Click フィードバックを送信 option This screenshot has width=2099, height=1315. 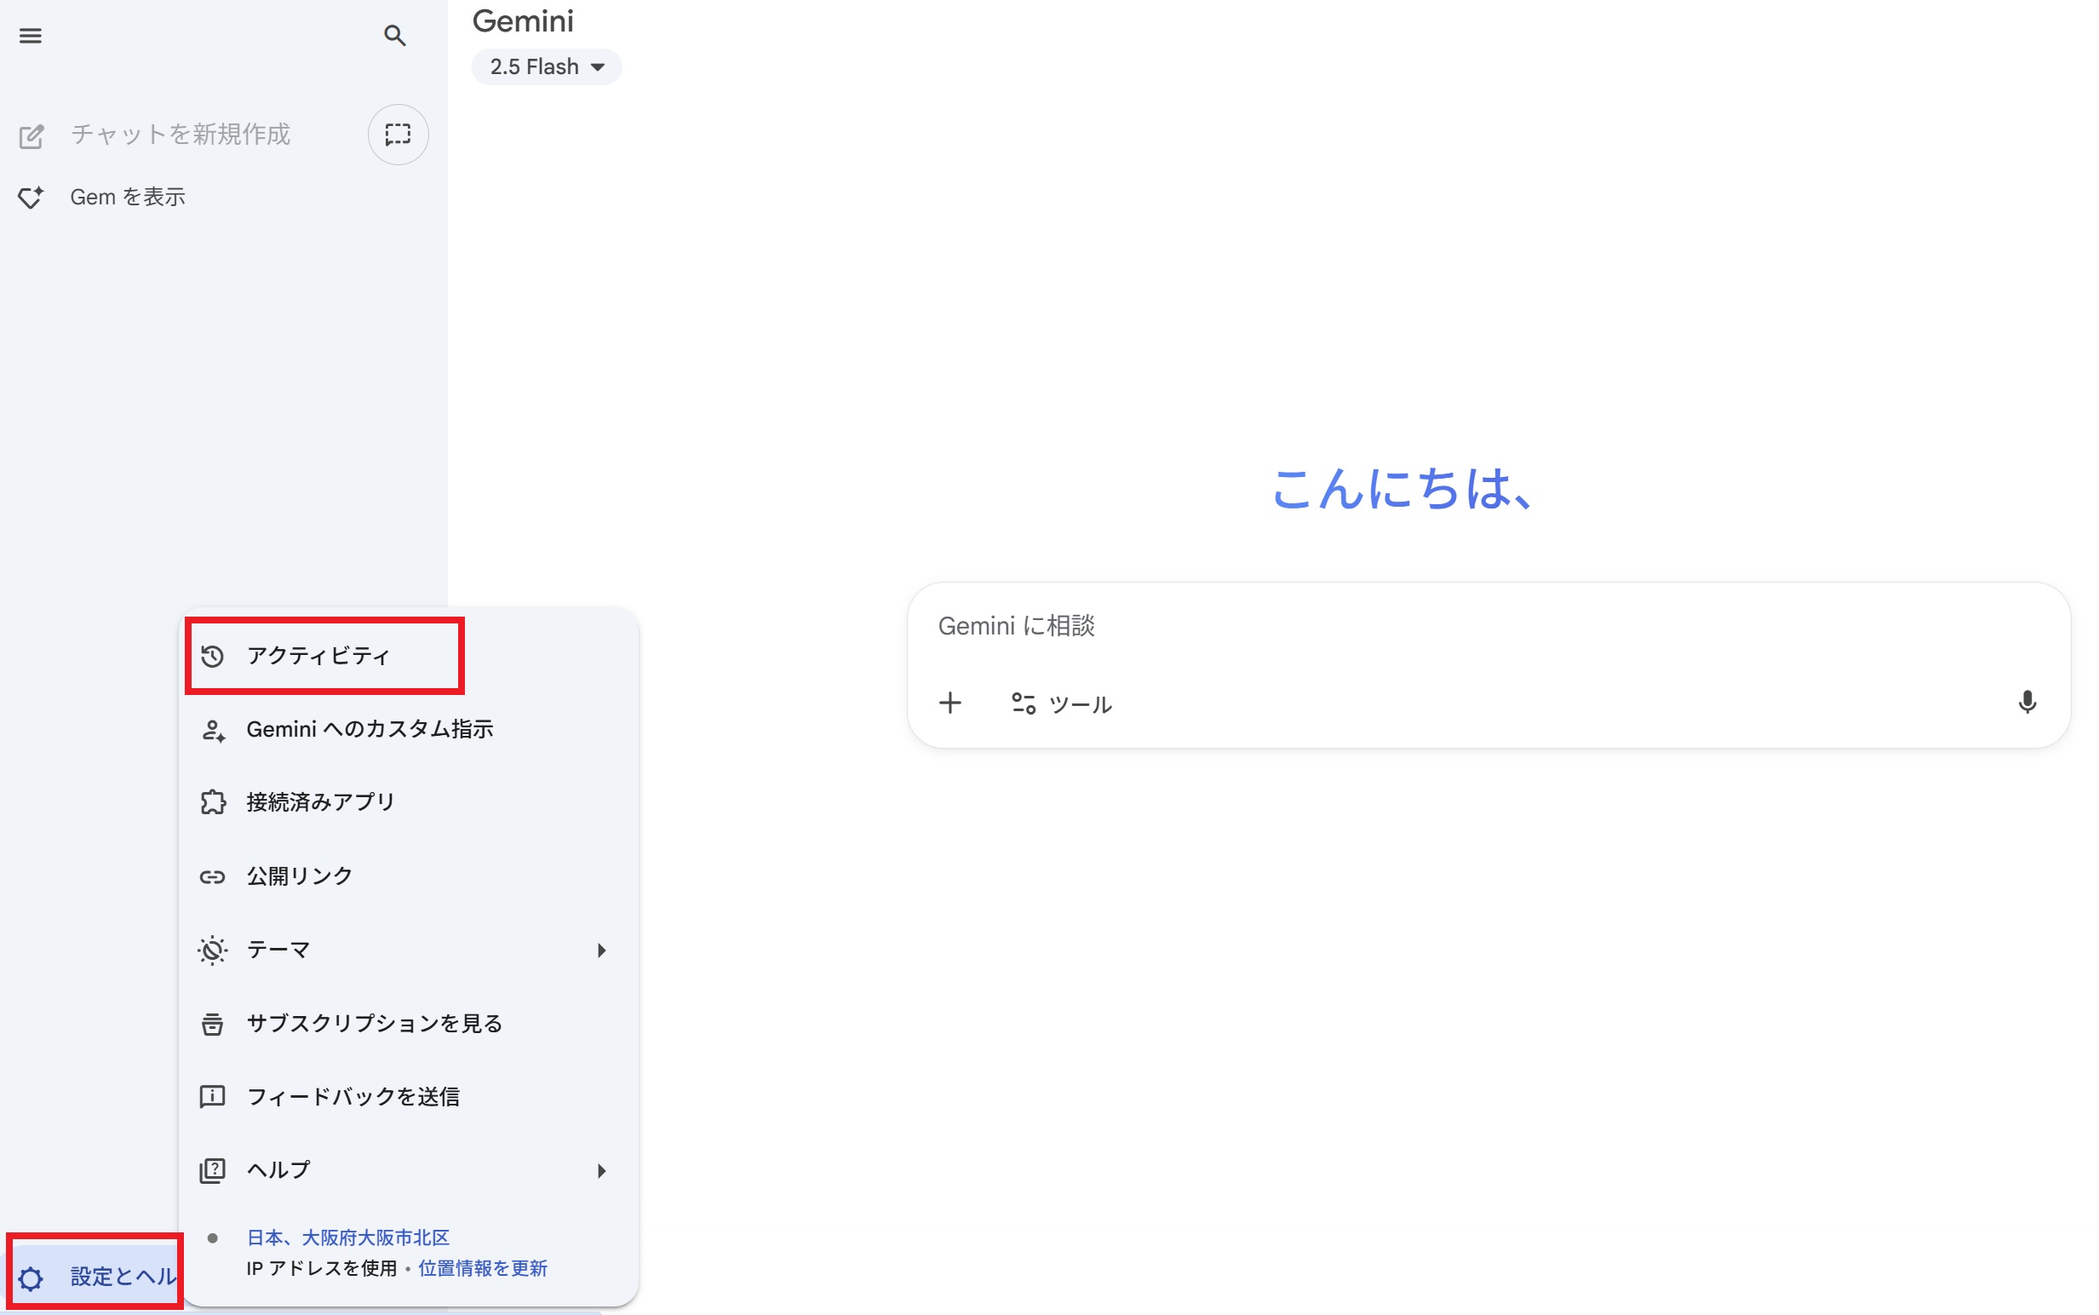click(353, 1097)
